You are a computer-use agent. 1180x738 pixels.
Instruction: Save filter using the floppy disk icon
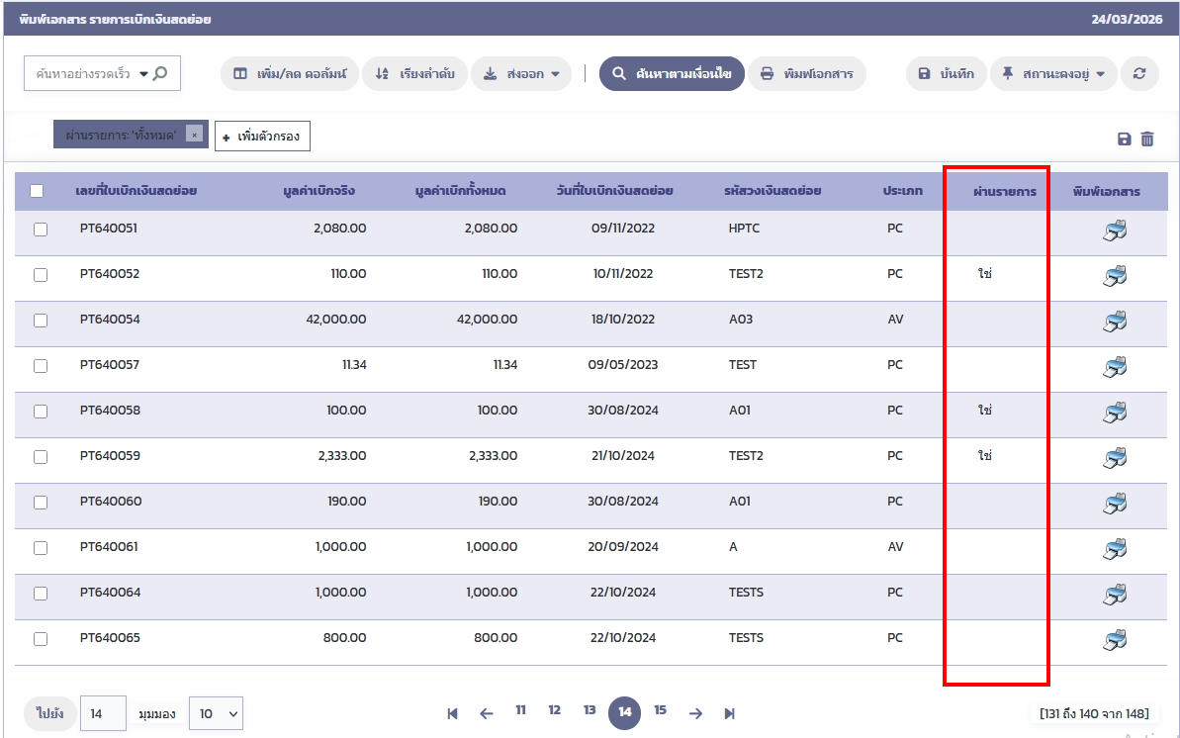(x=1125, y=139)
